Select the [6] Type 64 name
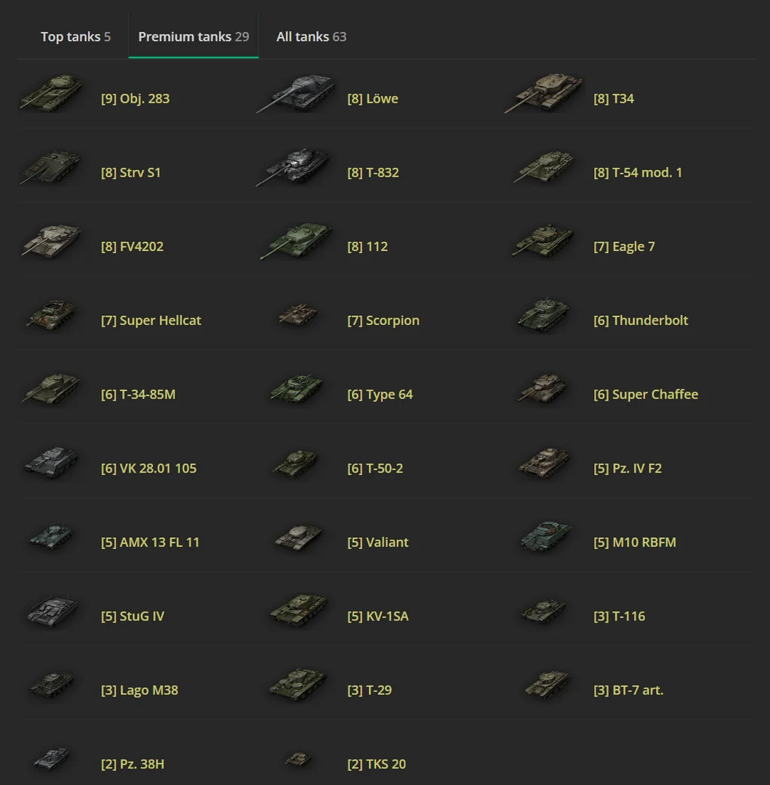770x785 pixels. [x=380, y=395]
